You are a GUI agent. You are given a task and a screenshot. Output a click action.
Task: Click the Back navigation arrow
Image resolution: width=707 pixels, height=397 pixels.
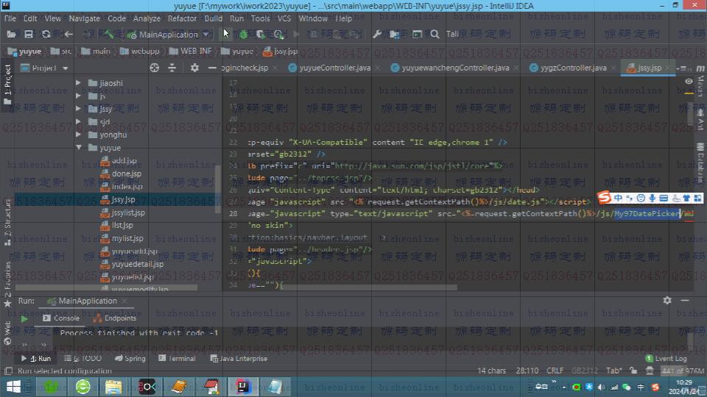pos(68,35)
